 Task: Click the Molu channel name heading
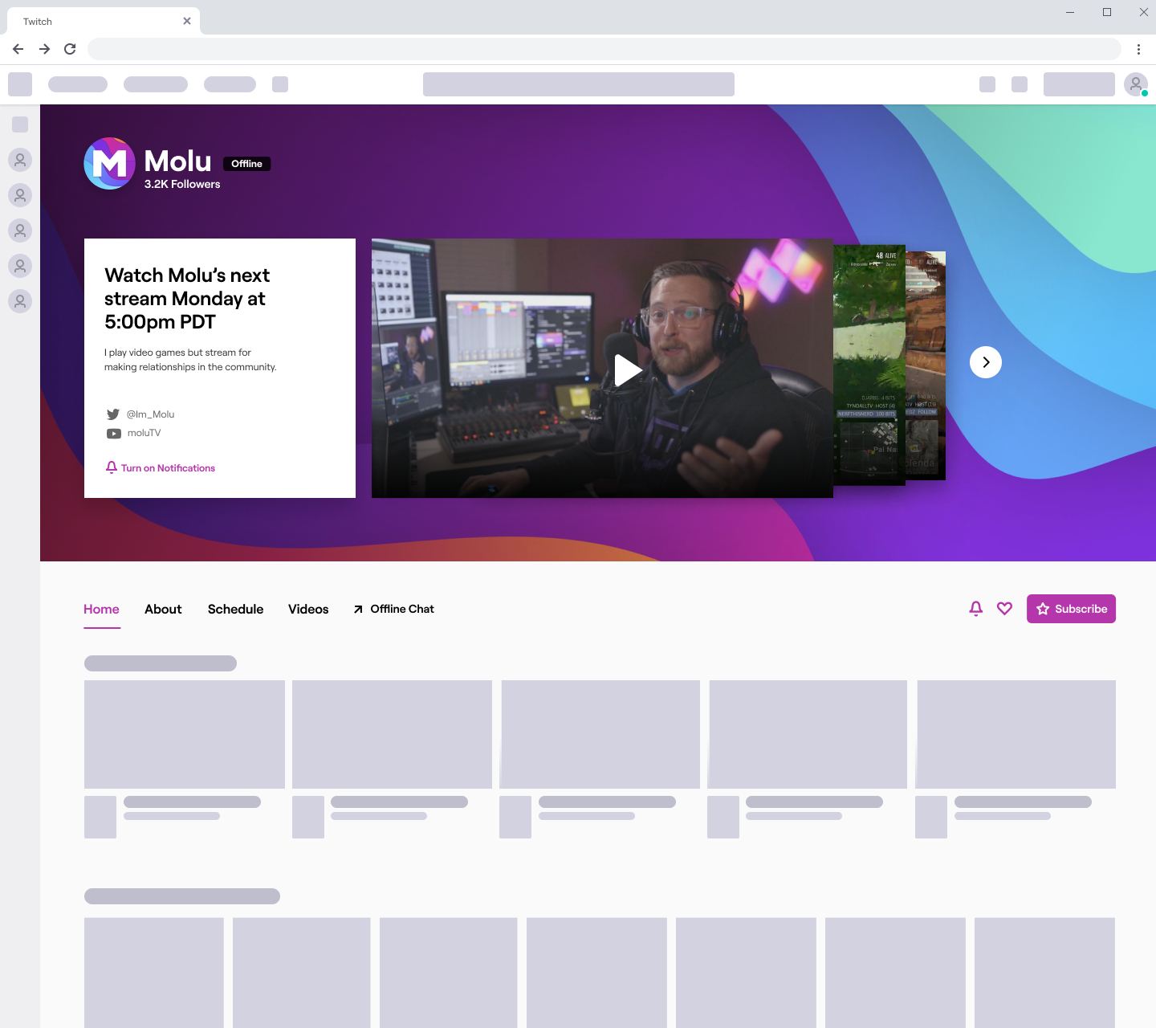(x=177, y=161)
